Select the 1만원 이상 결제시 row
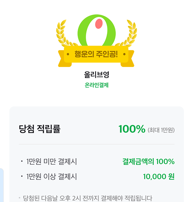Image resolution: width=193 pixels, height=202 pixels. 51,177
